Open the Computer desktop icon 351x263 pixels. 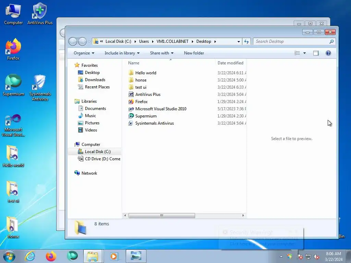click(x=13, y=14)
